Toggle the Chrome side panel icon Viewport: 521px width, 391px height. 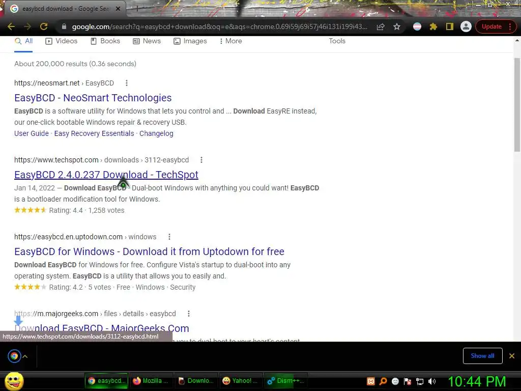pos(450,26)
